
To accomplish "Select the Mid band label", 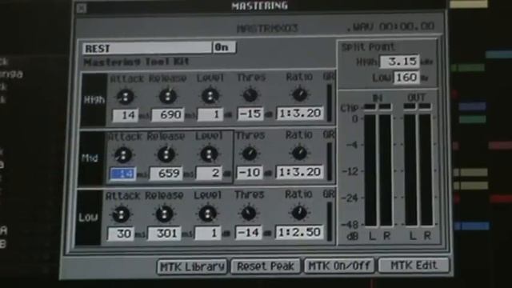I will click(x=91, y=158).
